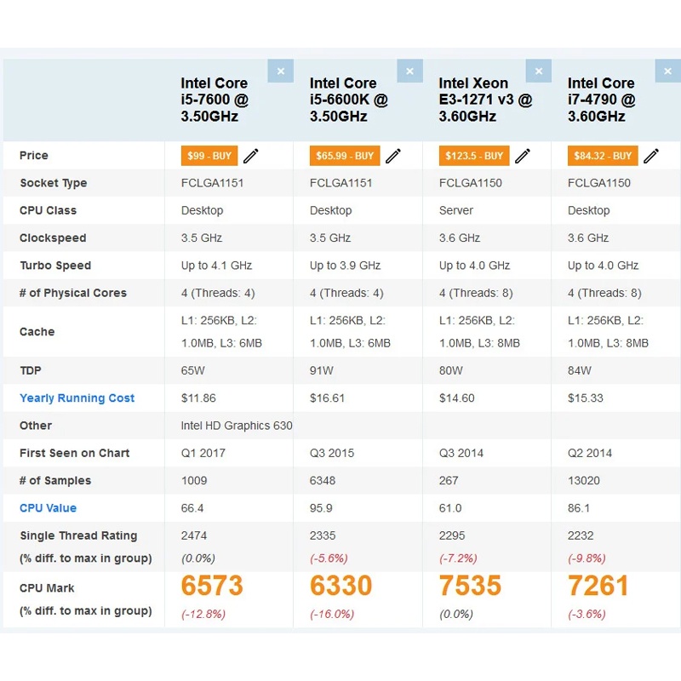
Task: Click the $84.32 - BUY button
Action: pyautogui.click(x=603, y=156)
